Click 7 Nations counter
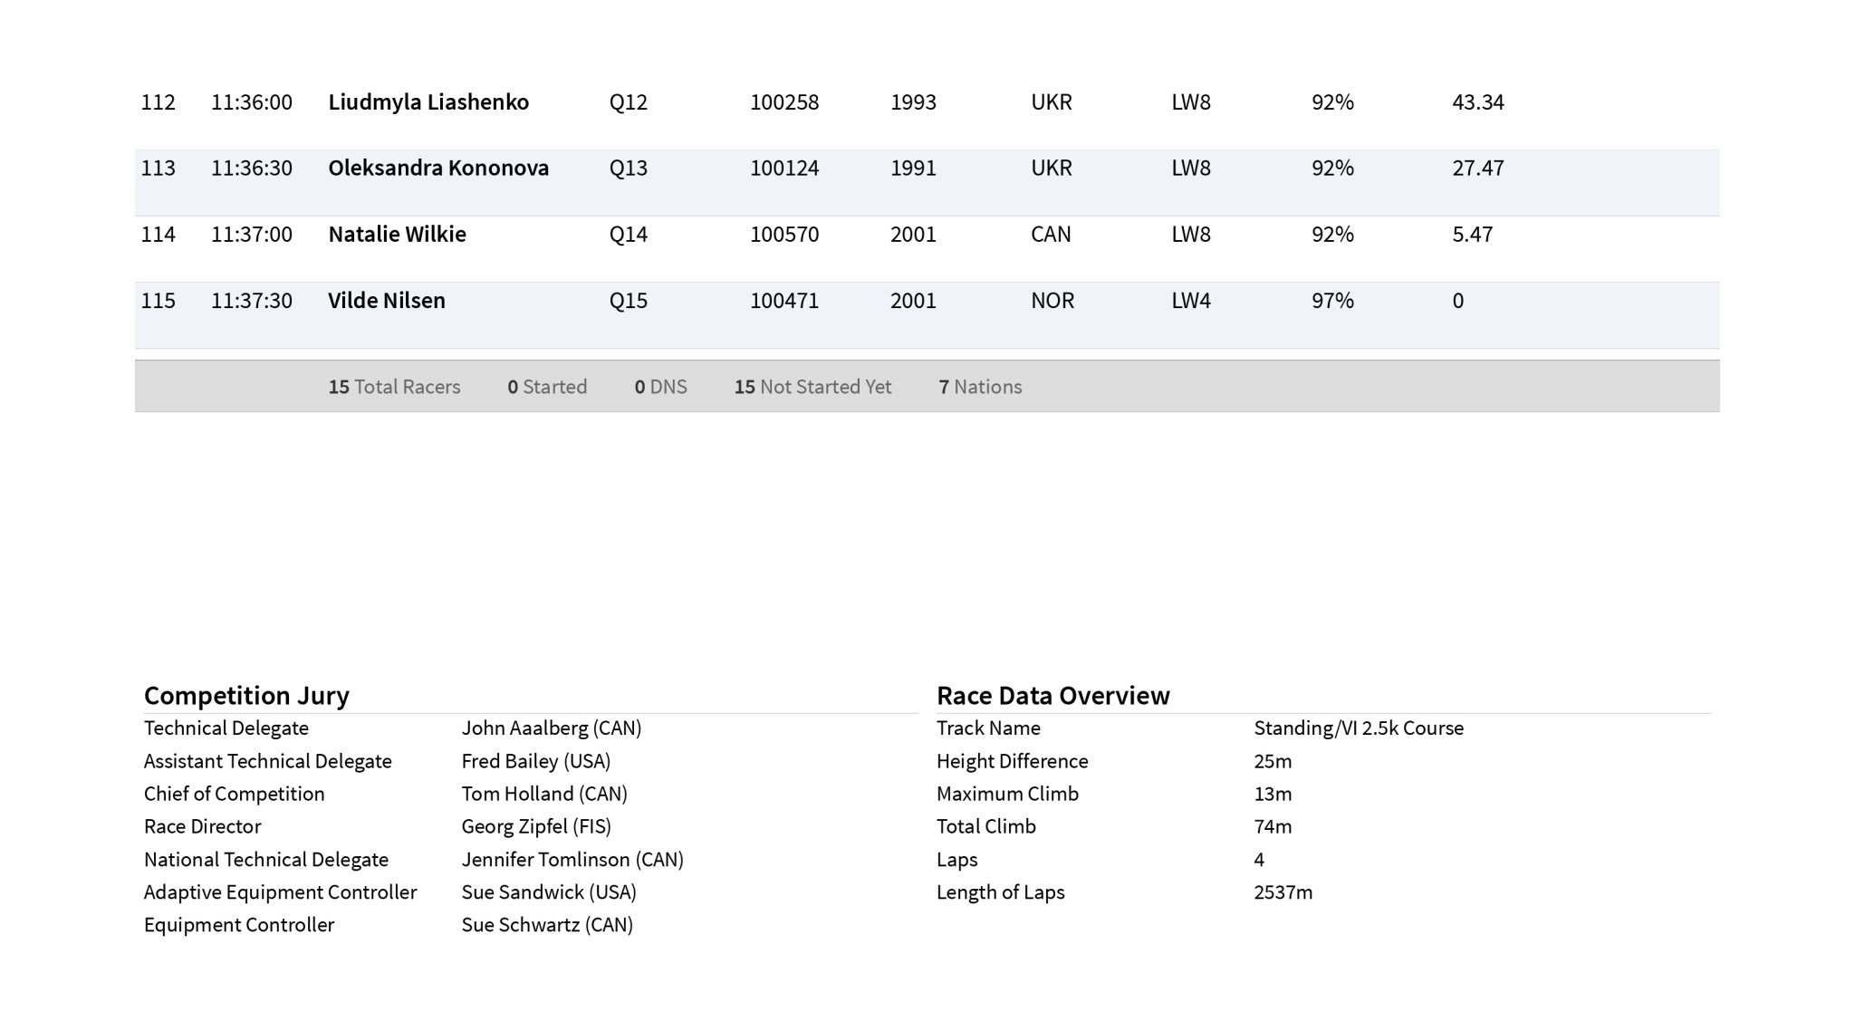Image resolution: width=1855 pixels, height=1012 pixels. pyautogui.click(x=980, y=387)
